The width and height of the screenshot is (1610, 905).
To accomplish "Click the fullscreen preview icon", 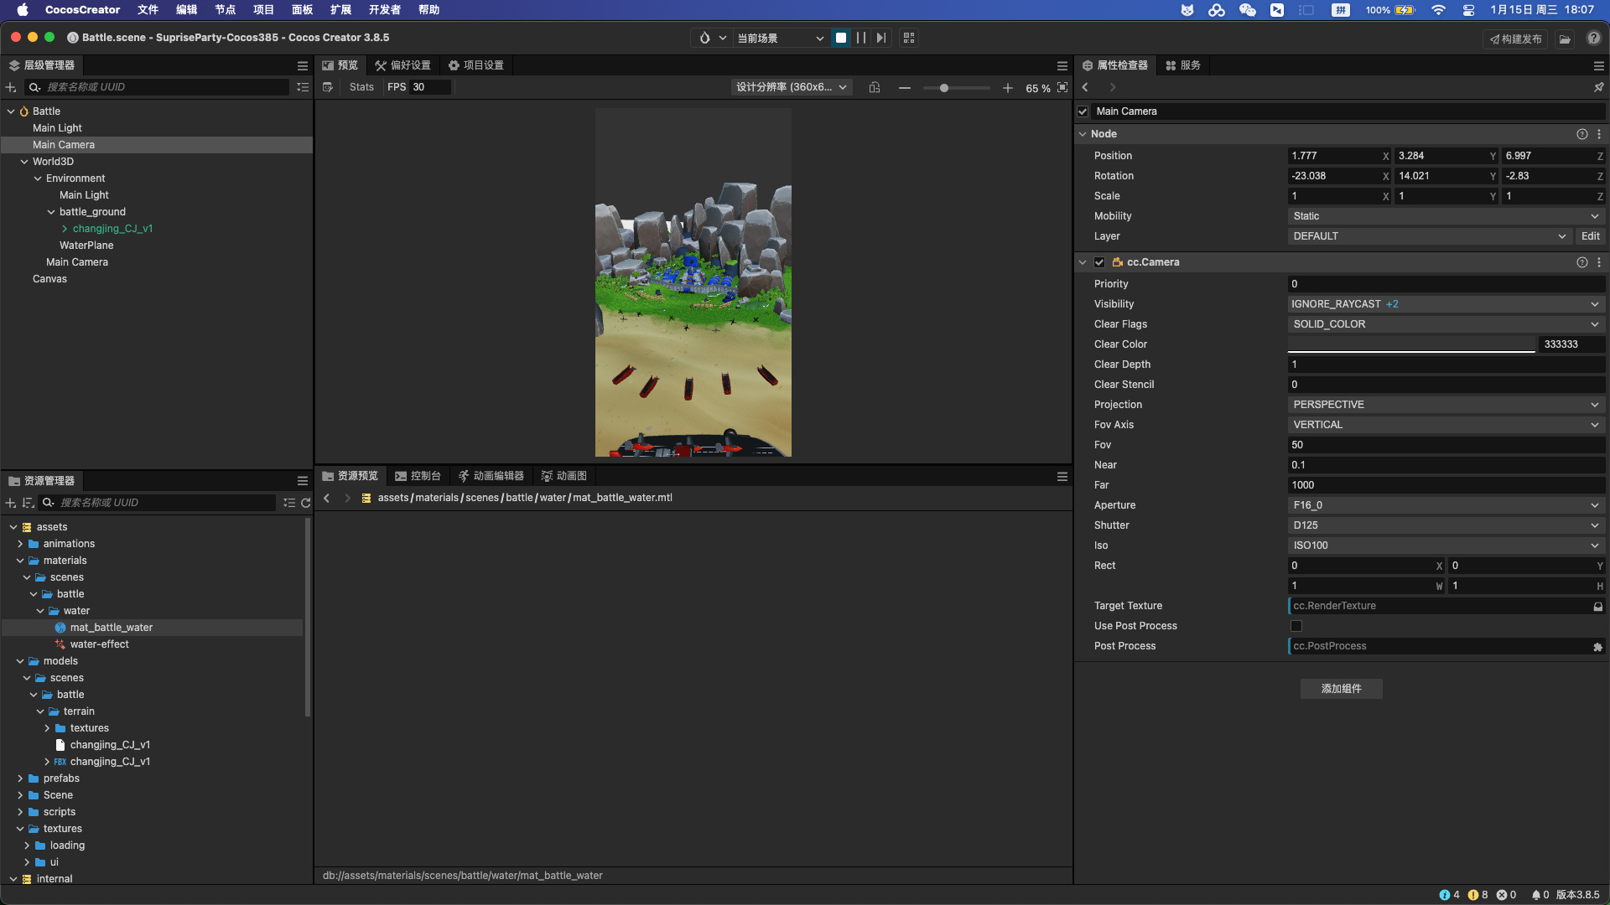I will (1062, 88).
